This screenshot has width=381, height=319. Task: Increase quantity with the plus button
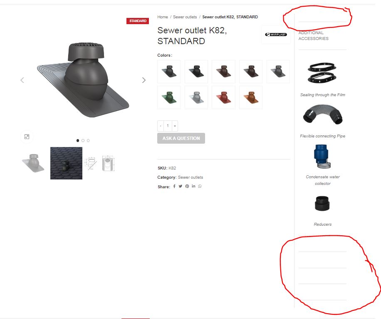(175, 126)
